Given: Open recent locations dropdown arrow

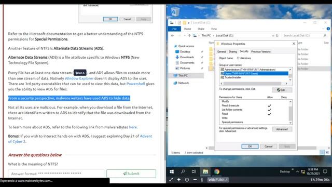Looking at the screenshot, I should [x=185, y=36].
